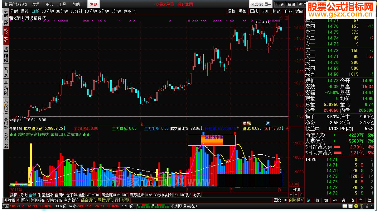Open the 公式下载 side tab
377x211 pixels.
coord(6,140)
